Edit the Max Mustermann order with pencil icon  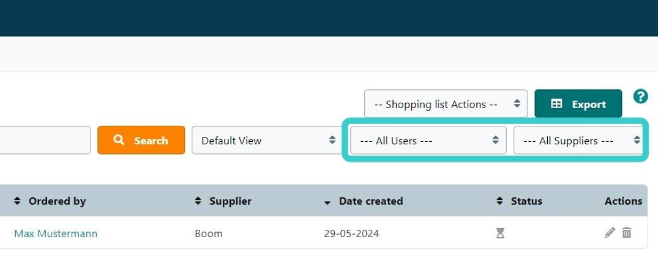point(610,232)
